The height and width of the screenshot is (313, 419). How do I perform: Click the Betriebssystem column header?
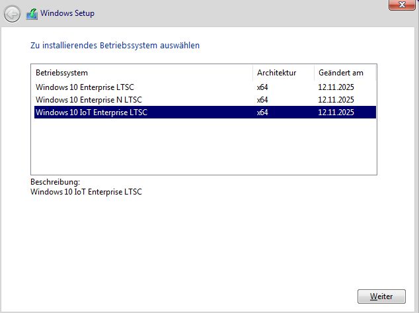pyautogui.click(x=143, y=73)
